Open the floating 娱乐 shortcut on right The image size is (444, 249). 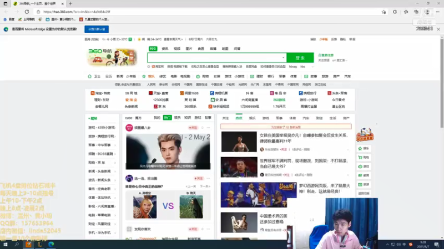pyautogui.click(x=364, y=148)
